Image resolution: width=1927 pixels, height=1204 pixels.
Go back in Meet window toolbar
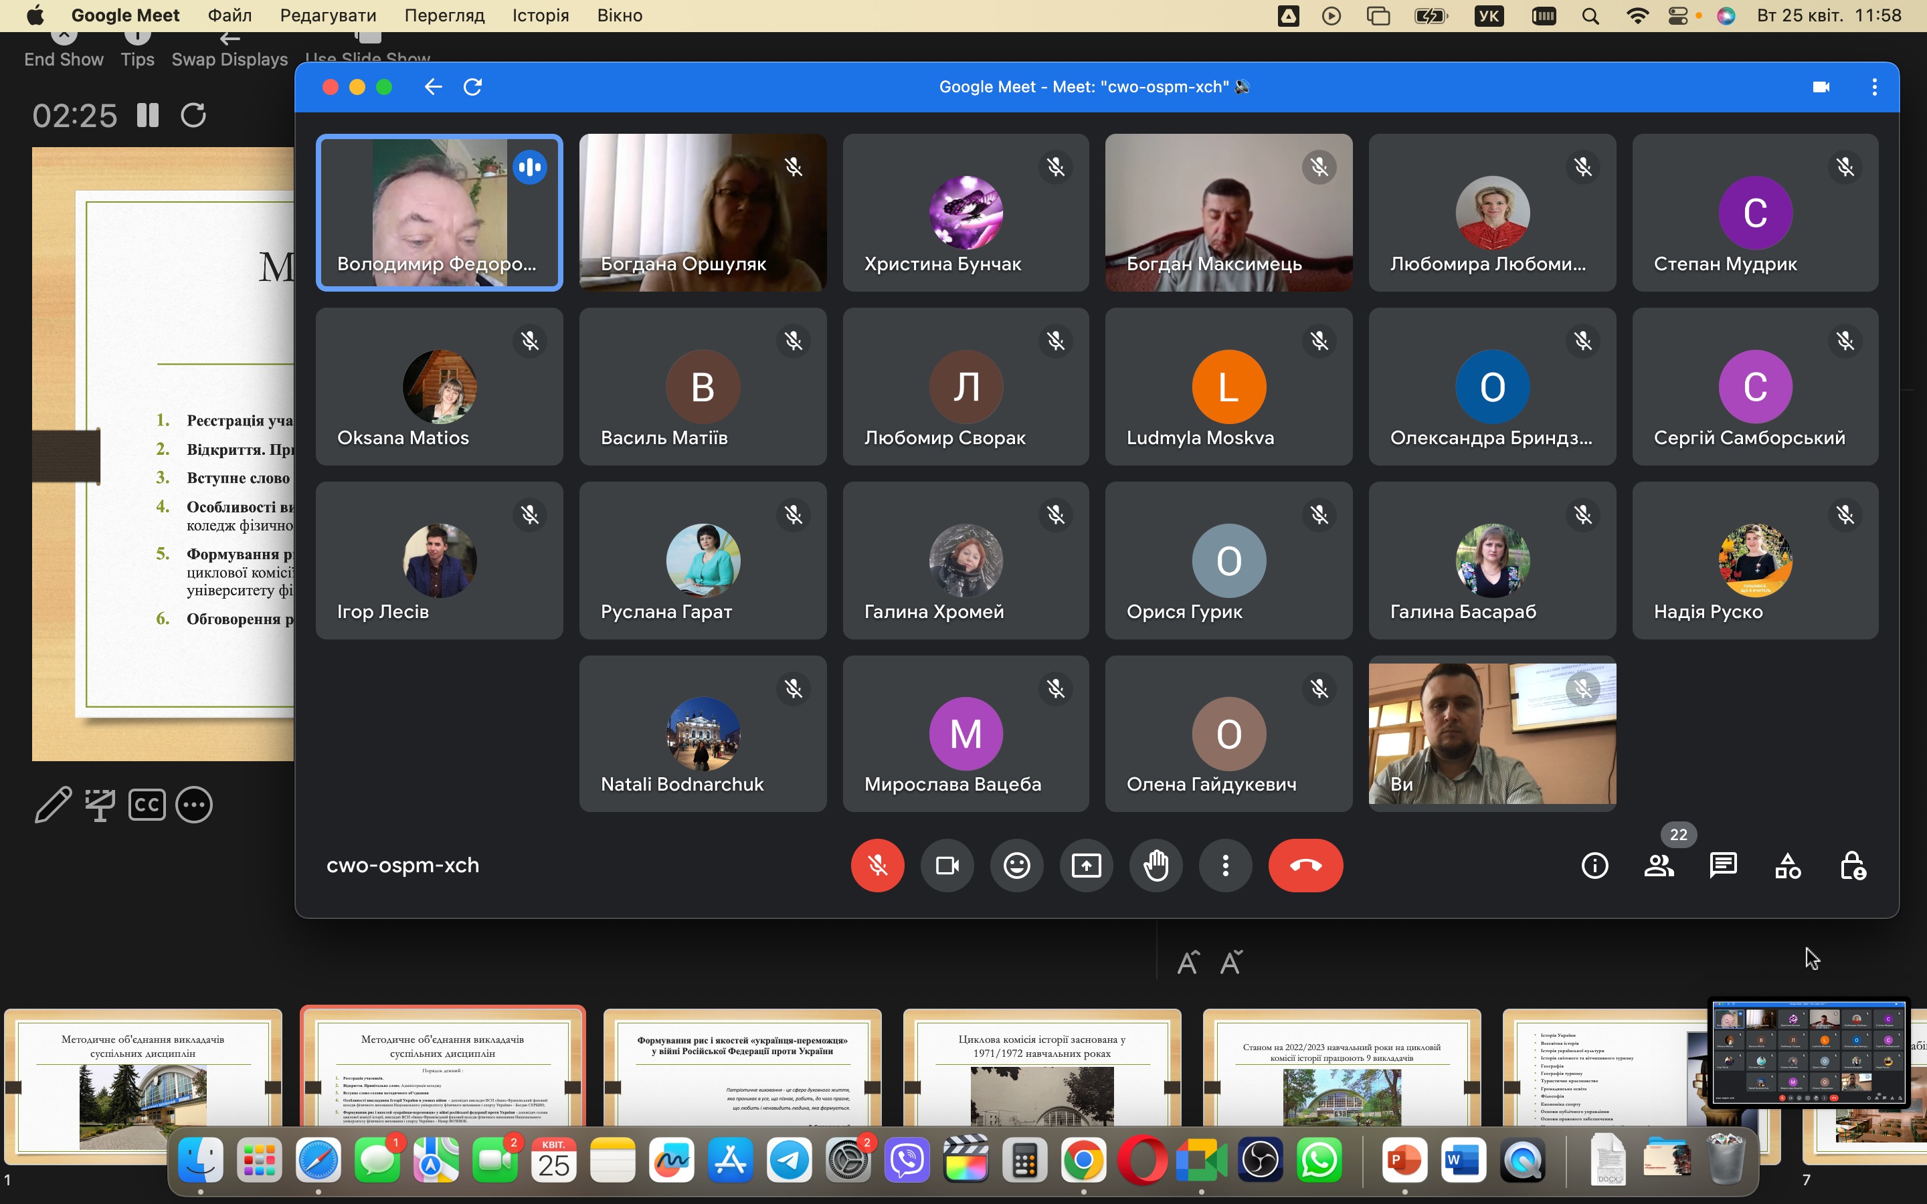(433, 87)
